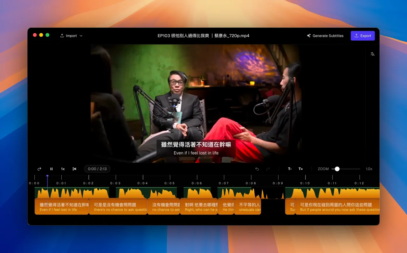Click the ZOOM slider handle
This screenshot has height=253, width=407.
click(337, 169)
